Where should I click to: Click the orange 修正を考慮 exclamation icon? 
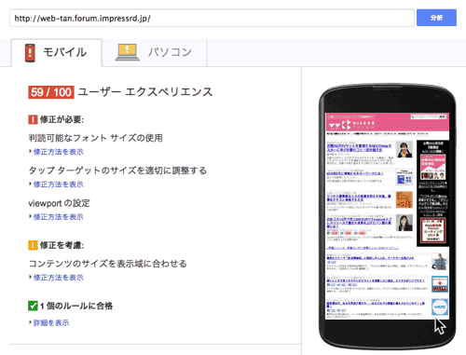click(33, 245)
